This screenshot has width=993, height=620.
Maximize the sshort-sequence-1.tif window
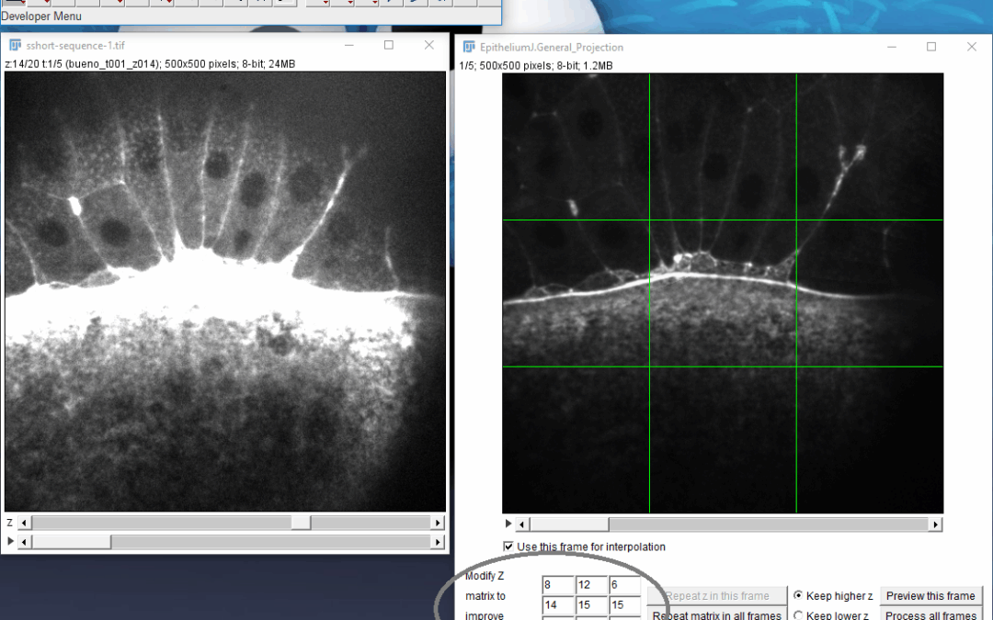pyautogui.click(x=389, y=46)
